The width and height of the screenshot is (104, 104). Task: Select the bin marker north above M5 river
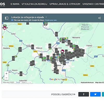click(56, 34)
